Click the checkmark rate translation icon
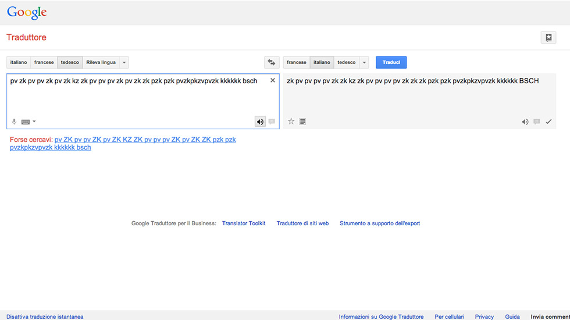Viewport: 570px width, 320px height. coord(548,122)
